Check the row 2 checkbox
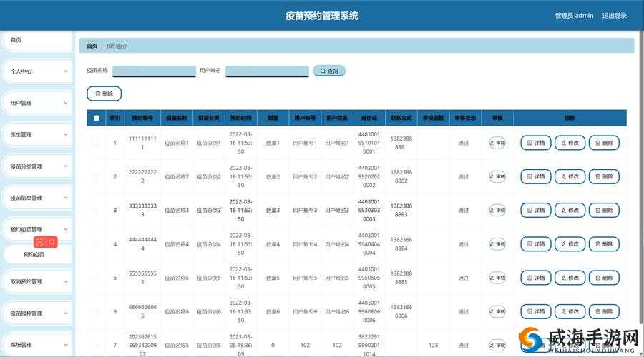This screenshot has height=357, width=644. point(96,176)
